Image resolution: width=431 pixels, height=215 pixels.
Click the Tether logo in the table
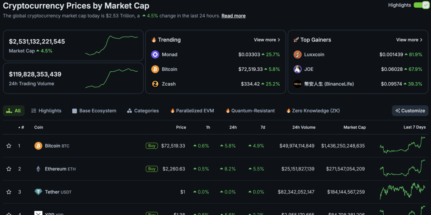(38, 192)
